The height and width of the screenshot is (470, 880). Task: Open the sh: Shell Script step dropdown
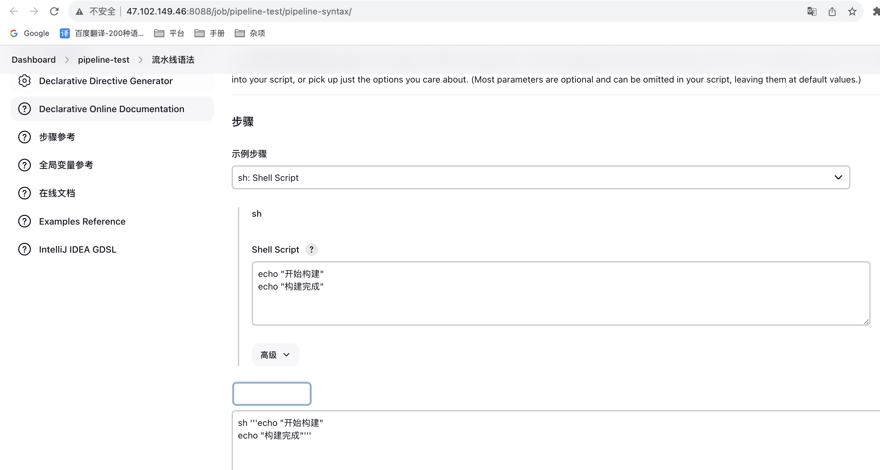pos(540,177)
